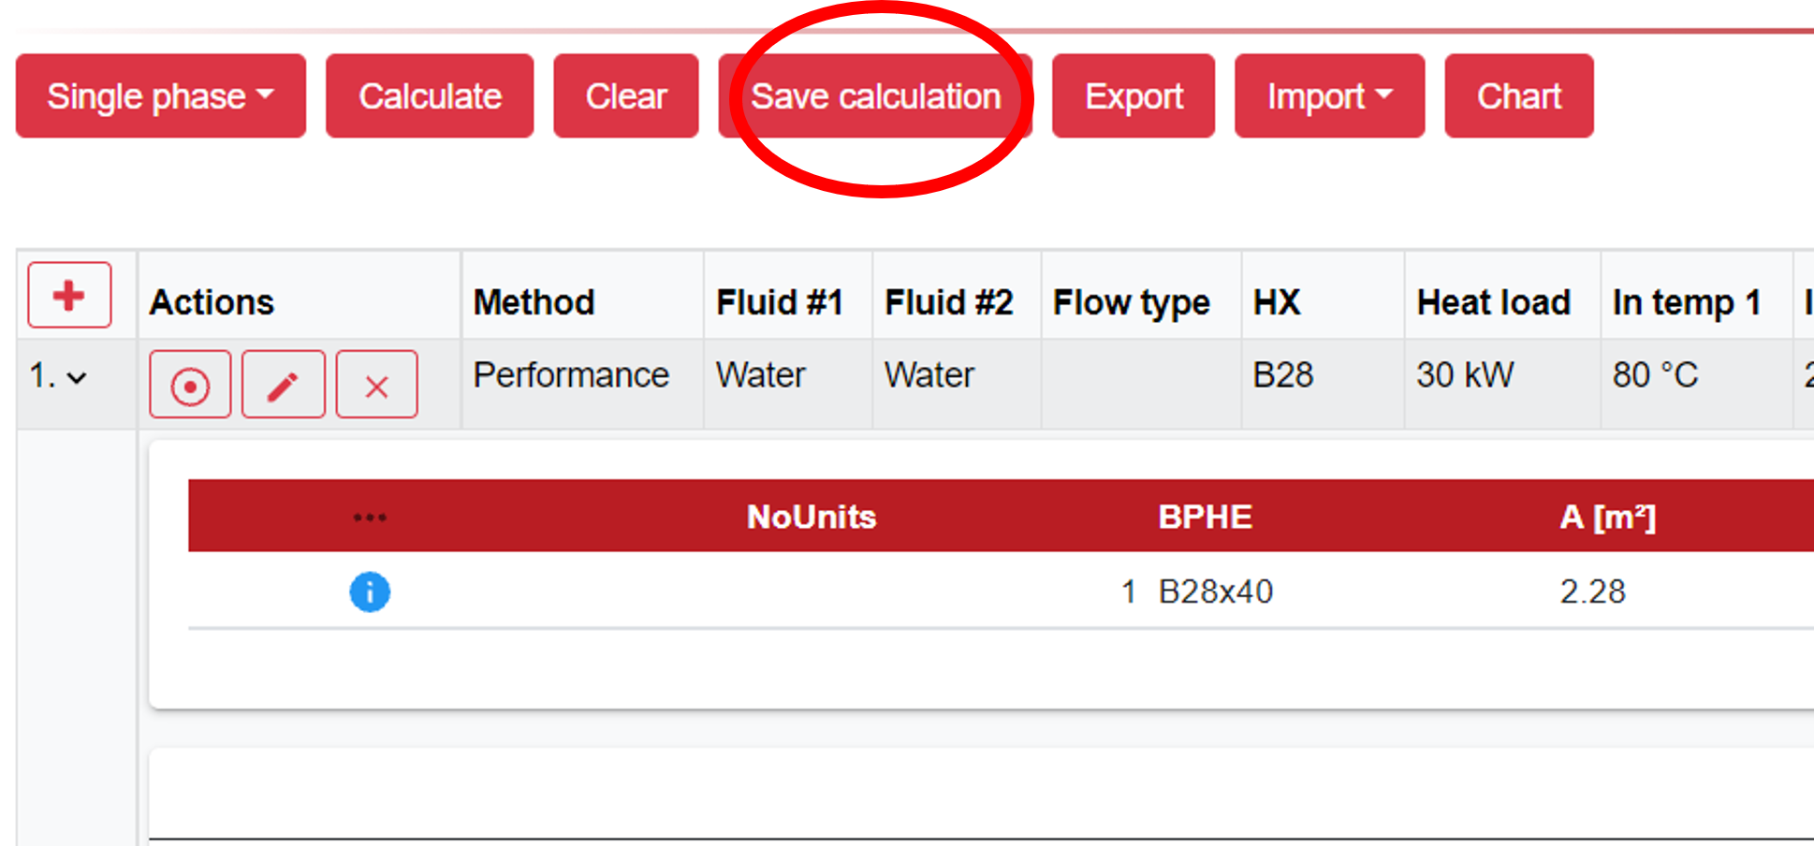
Task: Click the A [m²] column header
Action: click(1607, 517)
